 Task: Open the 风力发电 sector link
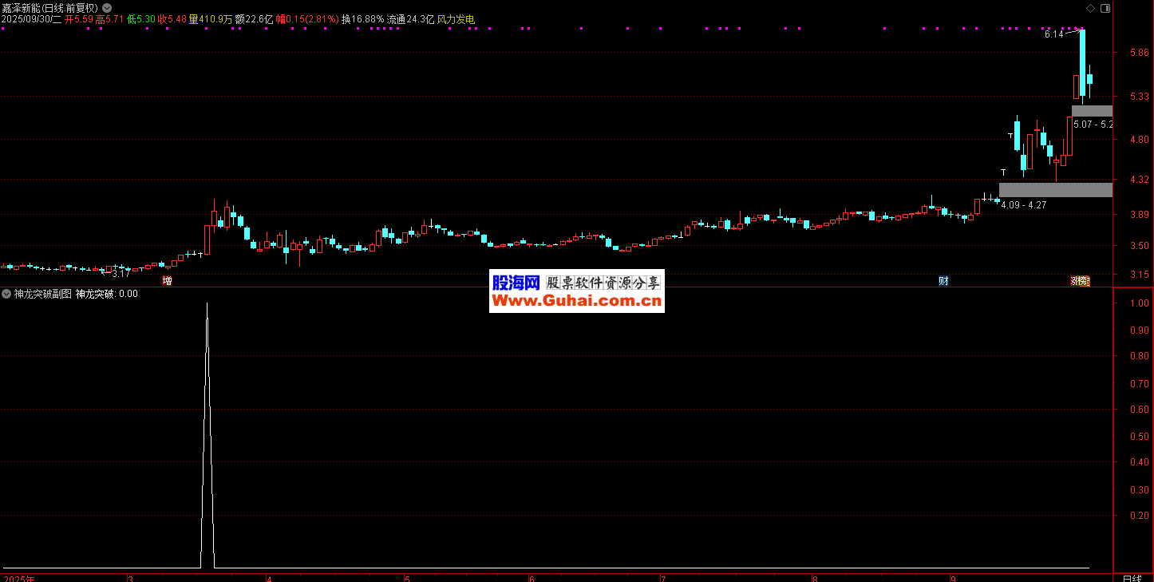(x=456, y=19)
